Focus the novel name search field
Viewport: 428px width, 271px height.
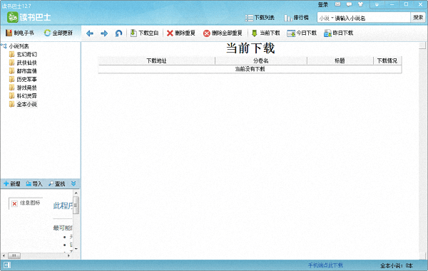click(x=372, y=18)
